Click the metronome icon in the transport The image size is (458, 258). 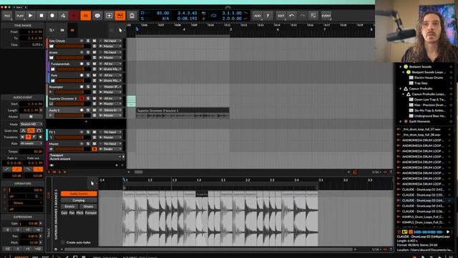132,16
